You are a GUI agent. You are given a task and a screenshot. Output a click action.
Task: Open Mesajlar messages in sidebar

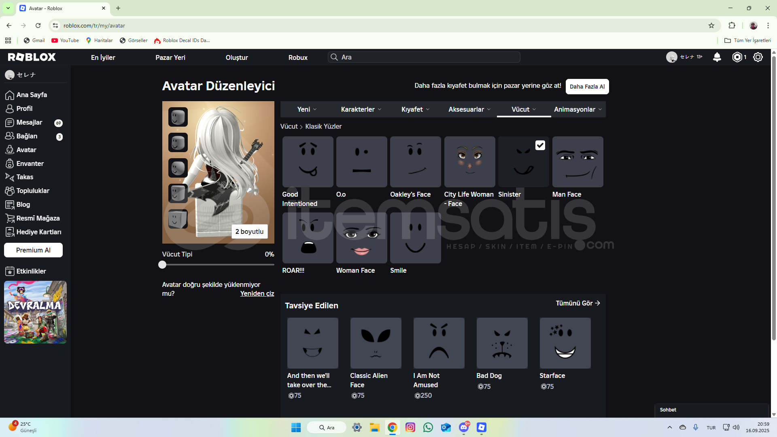click(x=29, y=122)
